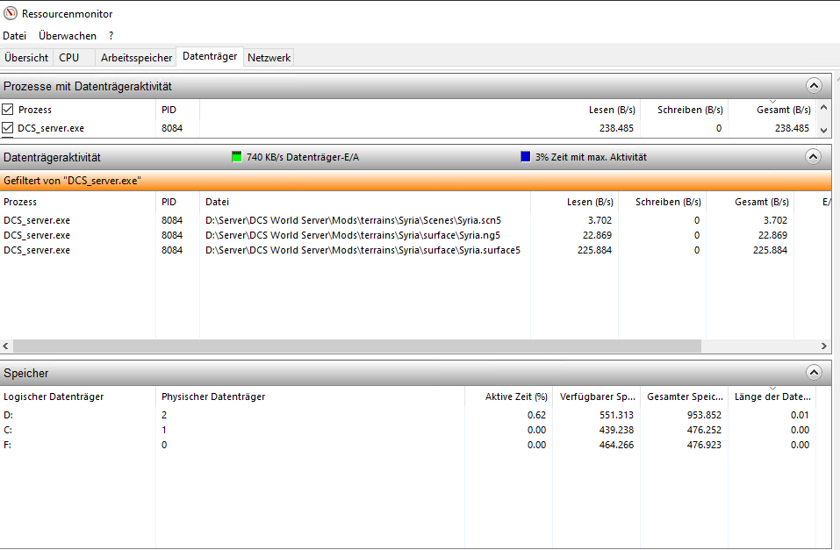Click the 22.869 Lesen value

[598, 235]
